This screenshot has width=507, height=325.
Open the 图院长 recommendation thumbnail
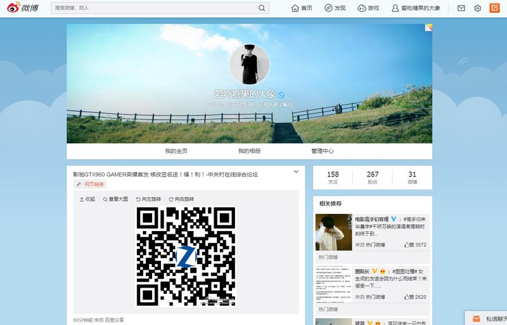click(334, 284)
